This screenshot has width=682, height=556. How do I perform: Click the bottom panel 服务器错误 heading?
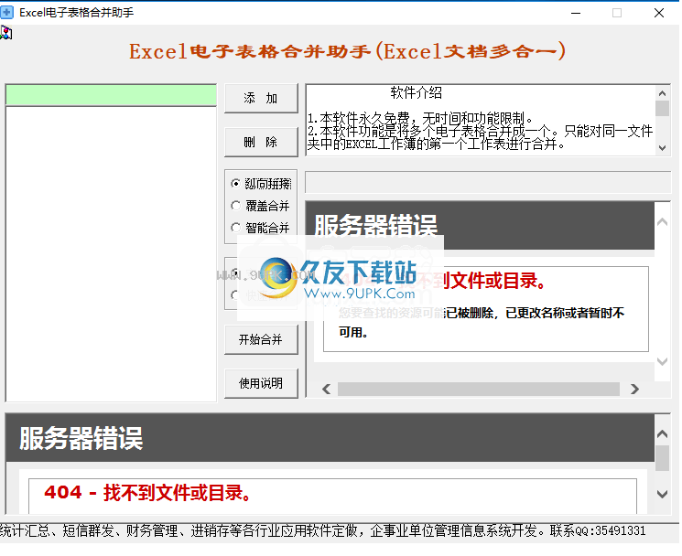point(81,438)
